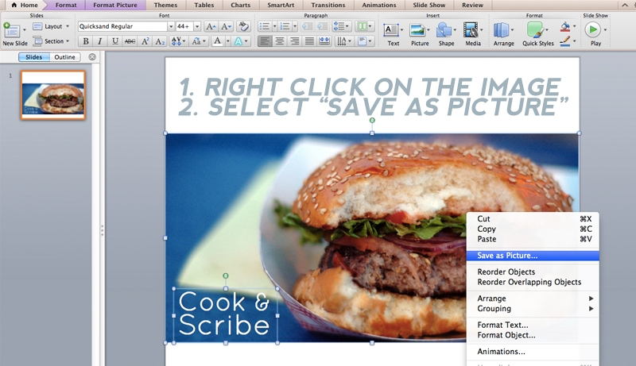Click the Arrange icon in Format group
636x366 pixels.
click(502, 30)
